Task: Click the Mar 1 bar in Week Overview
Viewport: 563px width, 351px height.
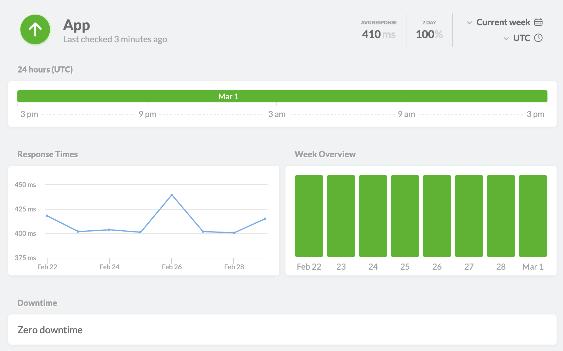Action: click(x=533, y=216)
